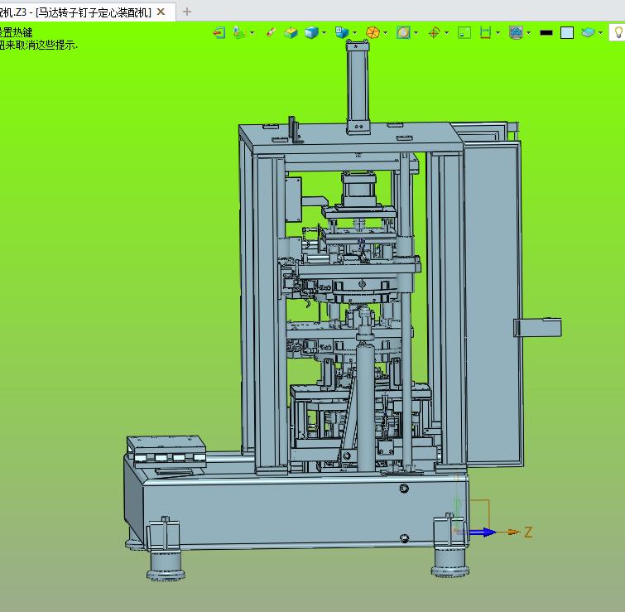Viewport: 625px width, 612px height.
Task: Click the Z axis label of the triad
Action: coord(528,532)
